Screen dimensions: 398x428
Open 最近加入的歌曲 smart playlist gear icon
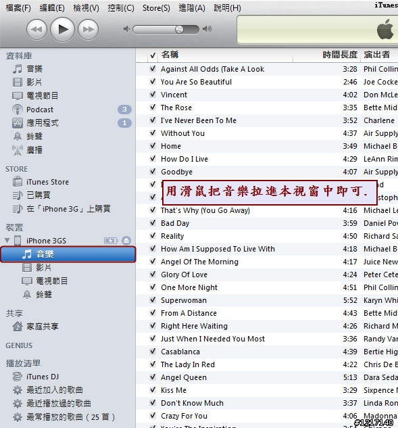coord(18,390)
